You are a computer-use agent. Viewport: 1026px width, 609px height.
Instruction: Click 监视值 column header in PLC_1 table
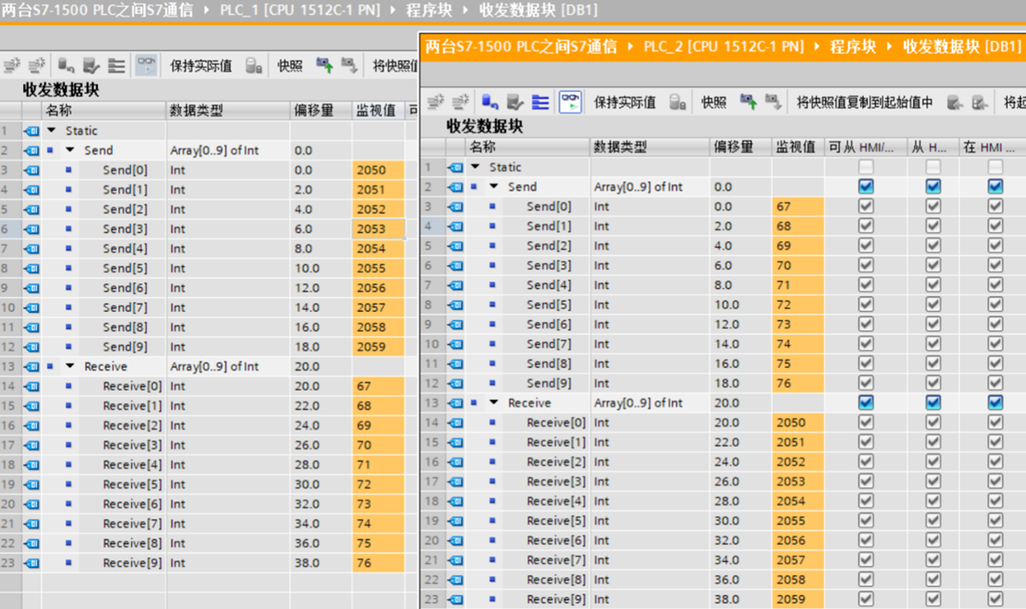376,111
